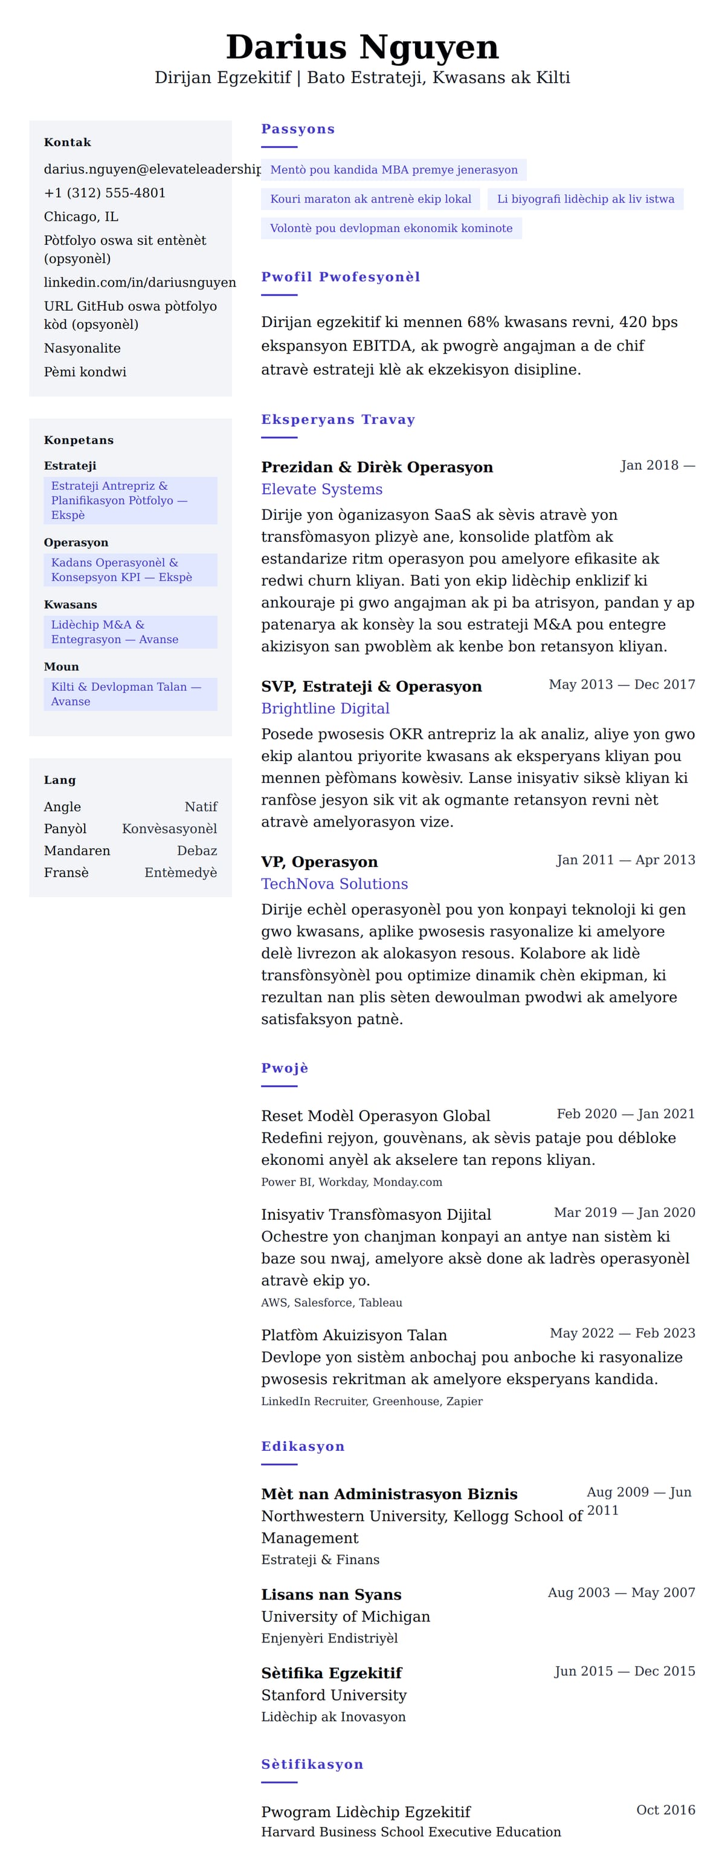Screen dimensions: 725x1871
Task: Click the 'Platfòm Akuizisyon Talan' project title
Action: tap(354, 1335)
